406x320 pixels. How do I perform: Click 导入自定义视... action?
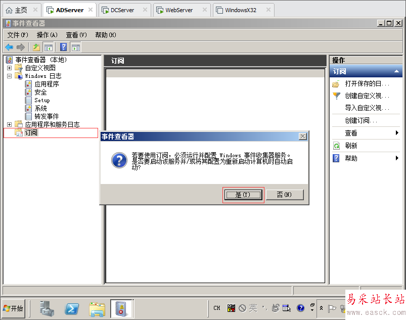tap(367, 108)
